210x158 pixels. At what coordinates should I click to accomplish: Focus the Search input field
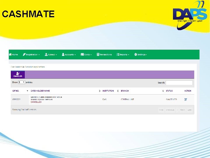click(x=179, y=83)
